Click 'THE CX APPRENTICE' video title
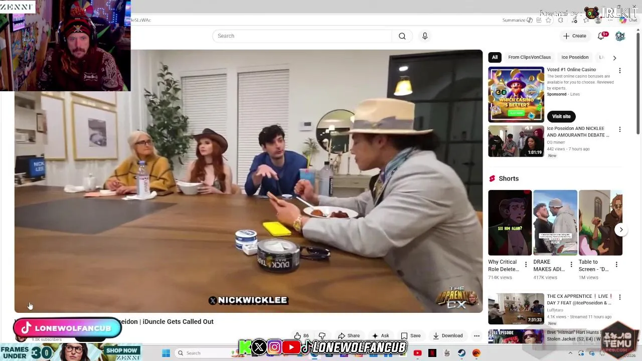642x361 pixels. tap(579, 299)
